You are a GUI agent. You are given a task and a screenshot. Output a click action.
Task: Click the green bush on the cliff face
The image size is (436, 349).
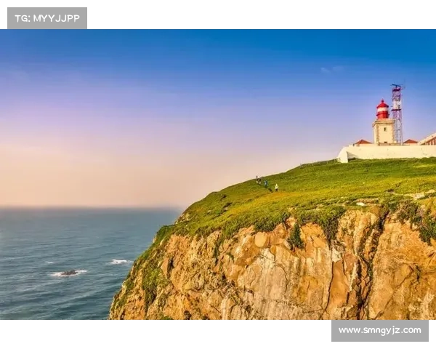pyautogui.click(x=295, y=236)
